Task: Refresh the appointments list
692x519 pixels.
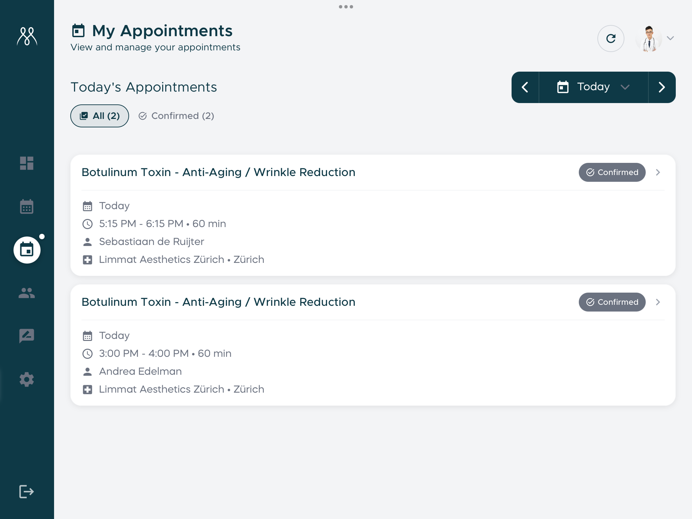Action: tap(611, 39)
